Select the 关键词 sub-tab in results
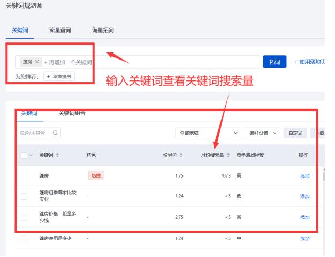The image size is (335, 257). pyautogui.click(x=29, y=113)
